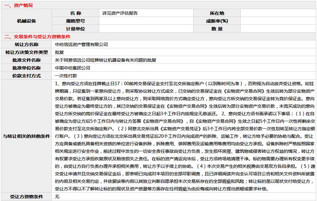Select the 机械设备 row header cell
The width and height of the screenshot is (317, 201).
point(26,21)
